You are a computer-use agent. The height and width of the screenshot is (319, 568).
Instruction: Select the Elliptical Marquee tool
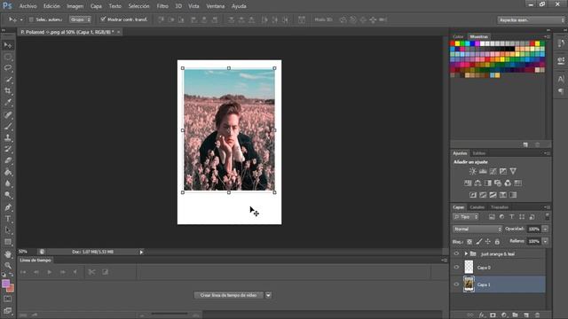[8, 57]
